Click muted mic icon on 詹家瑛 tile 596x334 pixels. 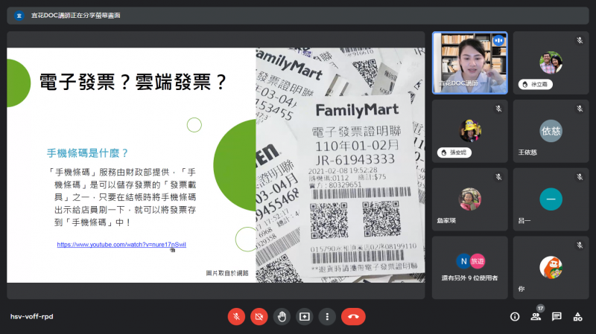click(498, 177)
